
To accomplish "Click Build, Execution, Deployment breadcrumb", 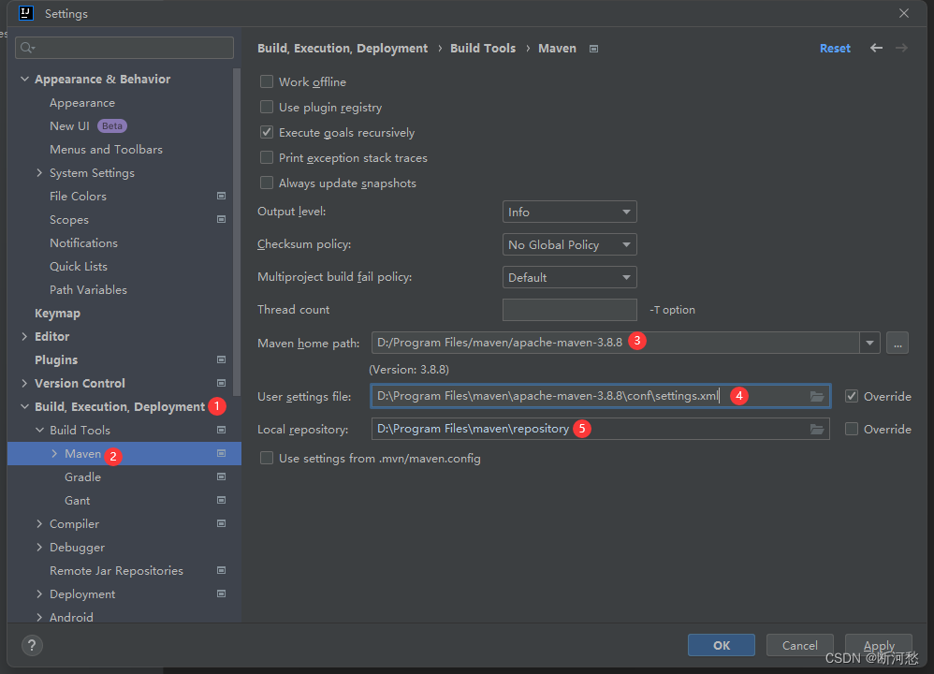I will pyautogui.click(x=343, y=49).
